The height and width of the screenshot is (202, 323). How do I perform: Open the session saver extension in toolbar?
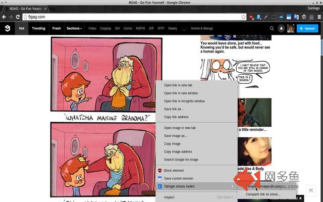tap(289, 17)
